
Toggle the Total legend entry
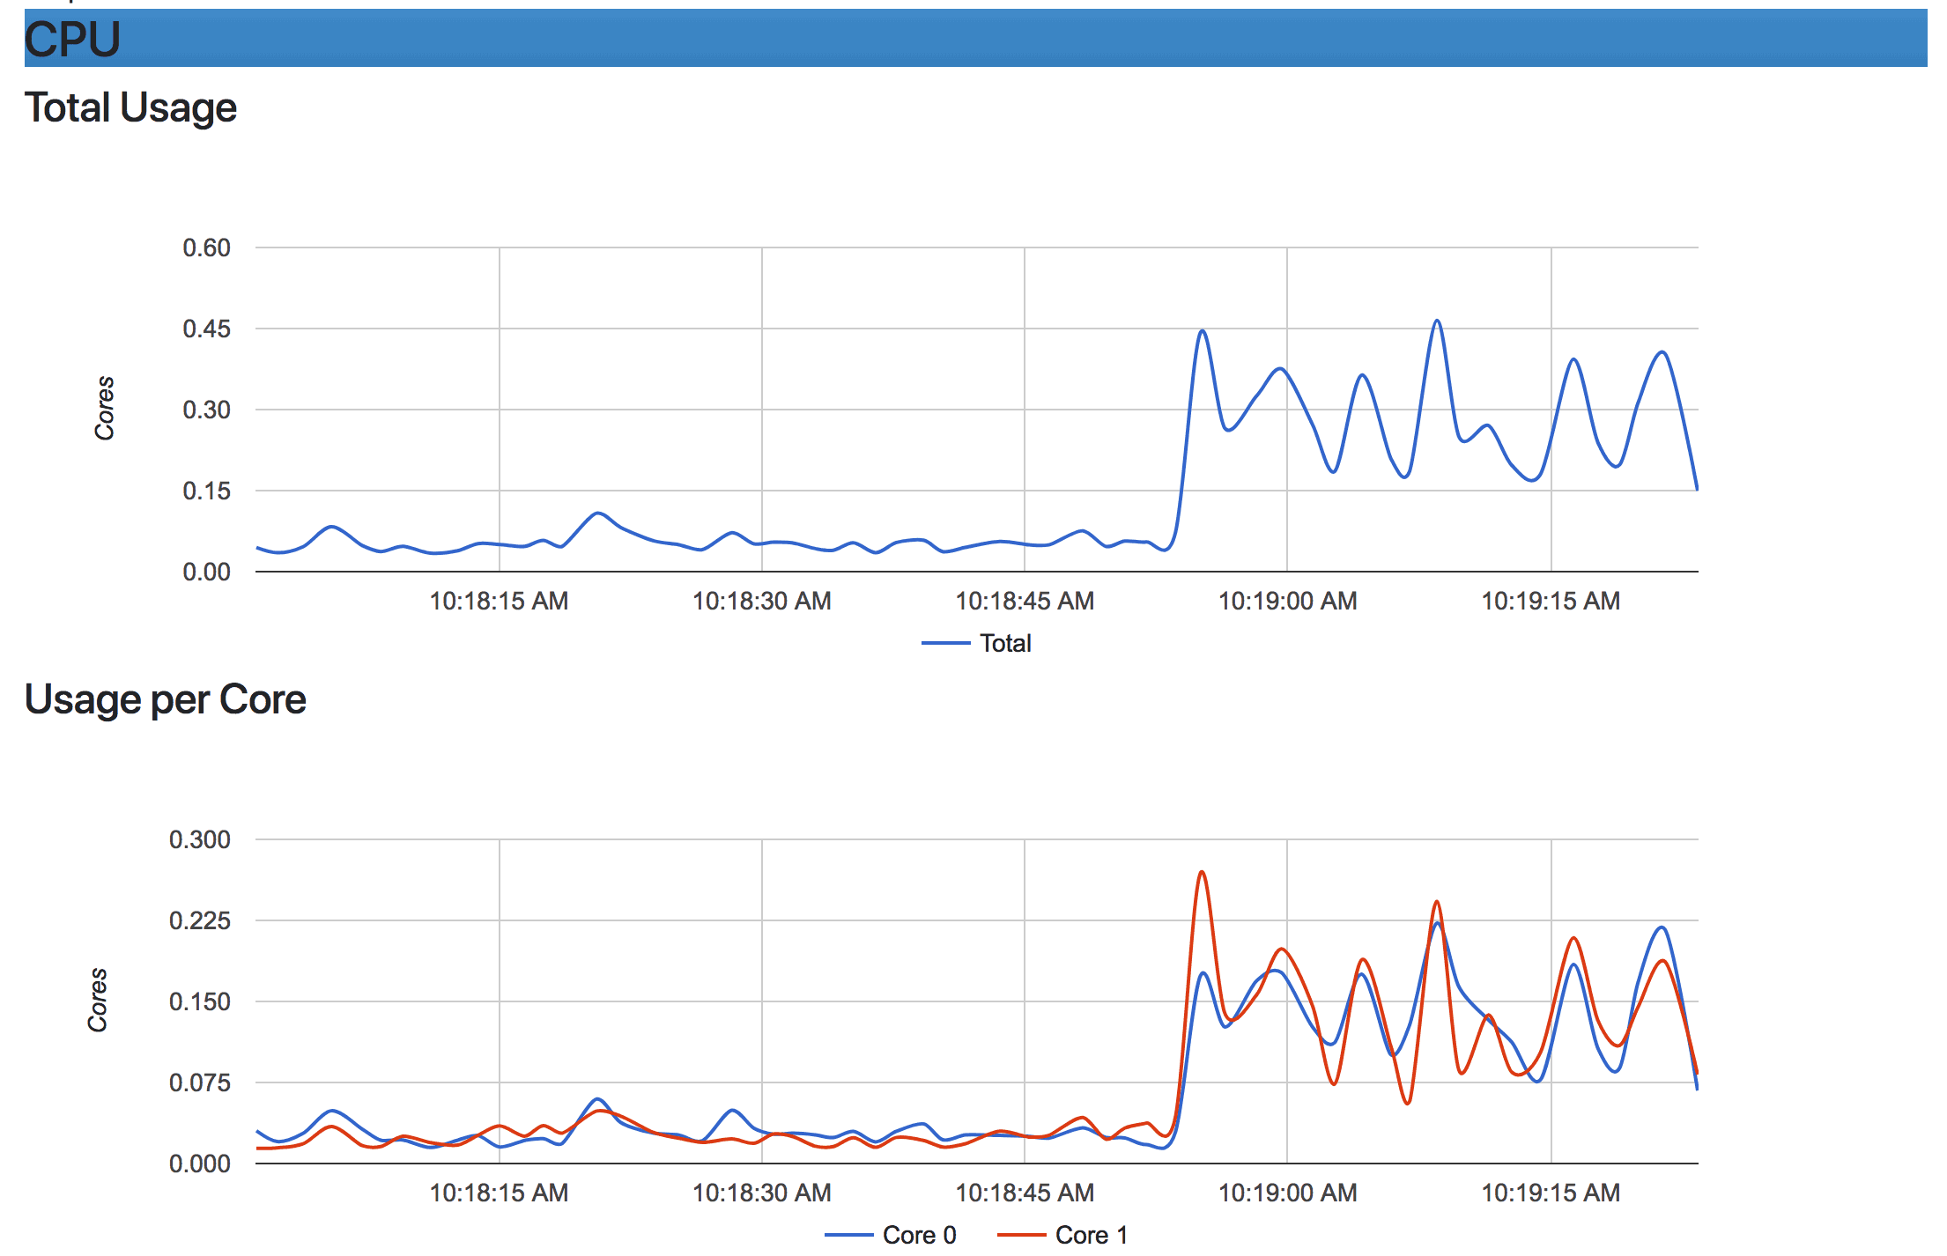(1004, 644)
